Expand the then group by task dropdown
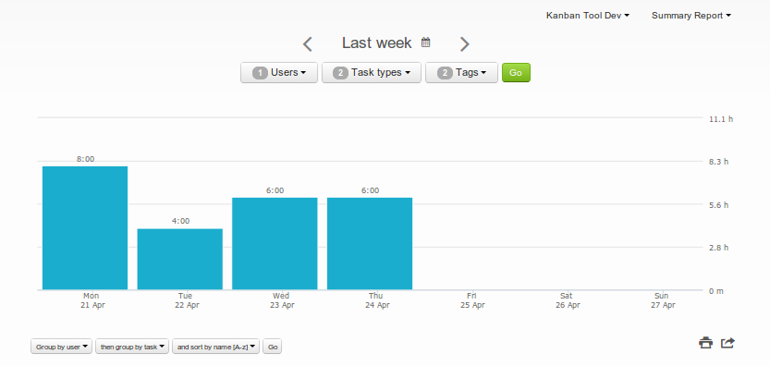This screenshot has height=366, width=770. click(132, 347)
